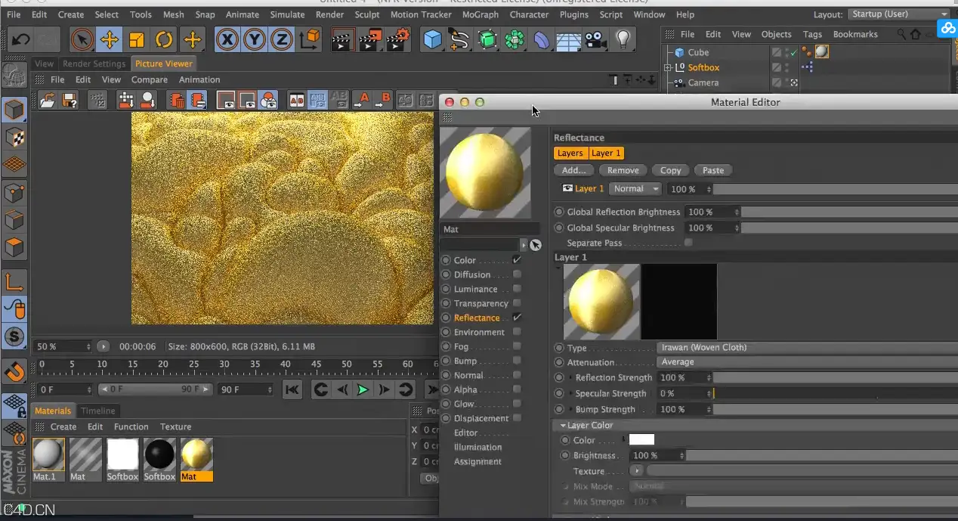The image size is (958, 521).
Task: Open the MoGraph menu
Action: [481, 14]
